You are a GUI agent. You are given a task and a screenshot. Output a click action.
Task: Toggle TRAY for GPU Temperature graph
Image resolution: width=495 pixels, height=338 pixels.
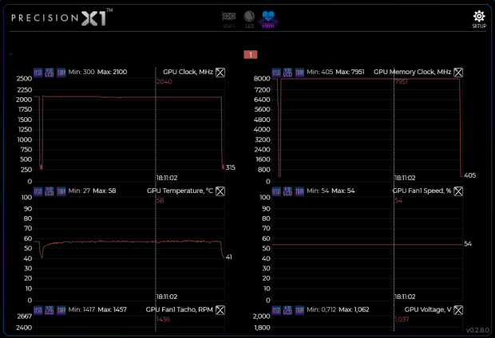click(x=61, y=191)
